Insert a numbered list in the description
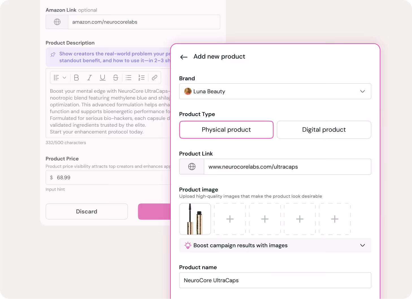Viewport: 412px width, 299px height. 142,78
